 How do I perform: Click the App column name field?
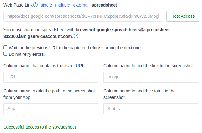point(51,109)
